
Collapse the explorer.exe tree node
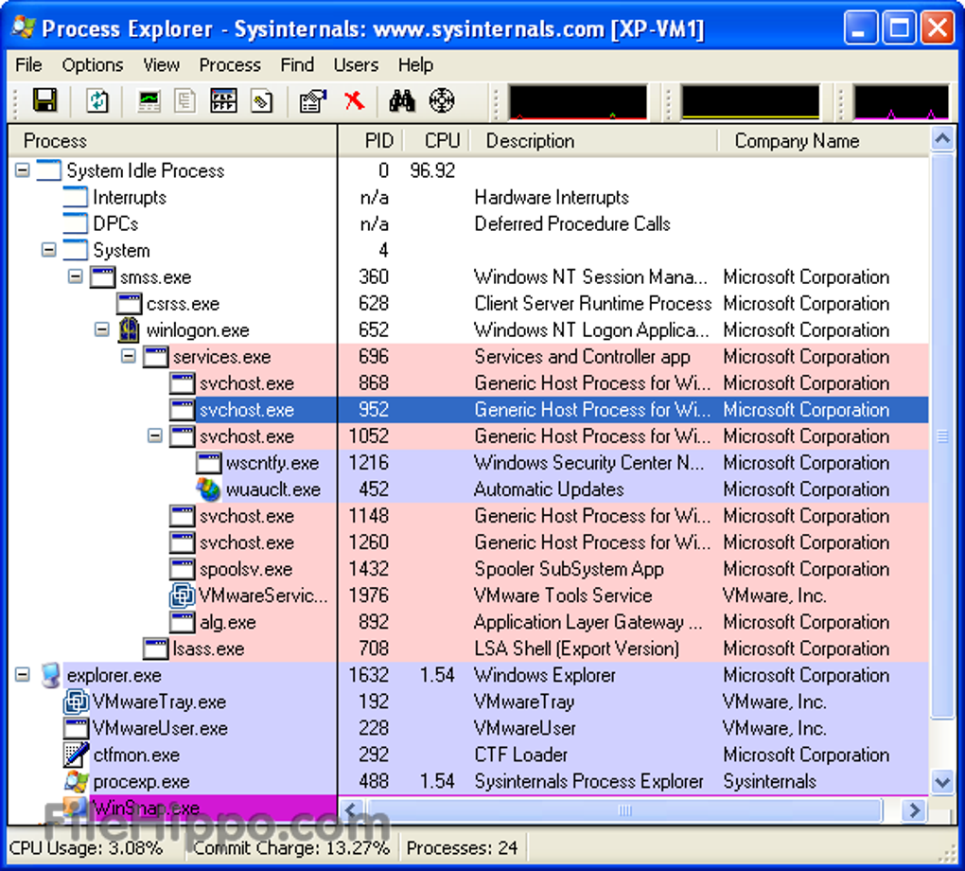[23, 675]
